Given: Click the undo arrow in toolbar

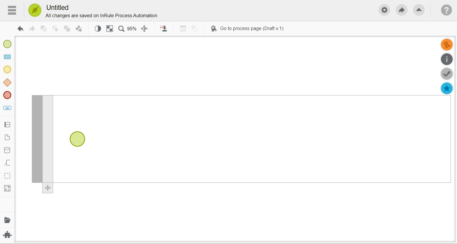Looking at the screenshot, I should 20,29.
